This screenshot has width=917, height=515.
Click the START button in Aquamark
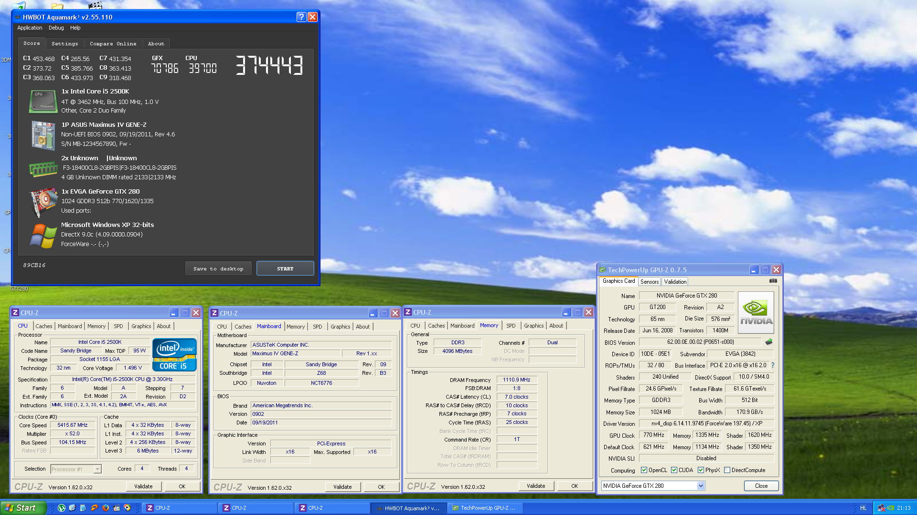point(285,268)
